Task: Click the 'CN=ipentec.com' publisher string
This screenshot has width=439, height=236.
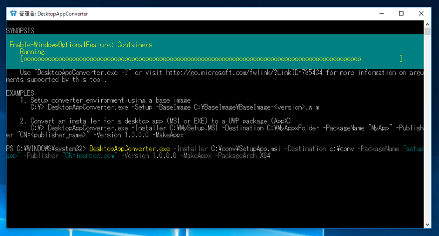Action: coord(90,155)
